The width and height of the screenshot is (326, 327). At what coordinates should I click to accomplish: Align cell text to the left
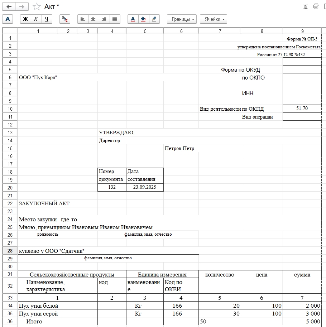[x=83, y=19]
